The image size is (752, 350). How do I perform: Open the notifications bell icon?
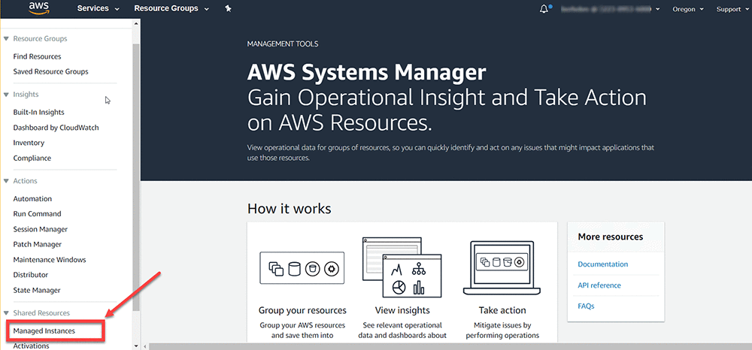coord(544,9)
